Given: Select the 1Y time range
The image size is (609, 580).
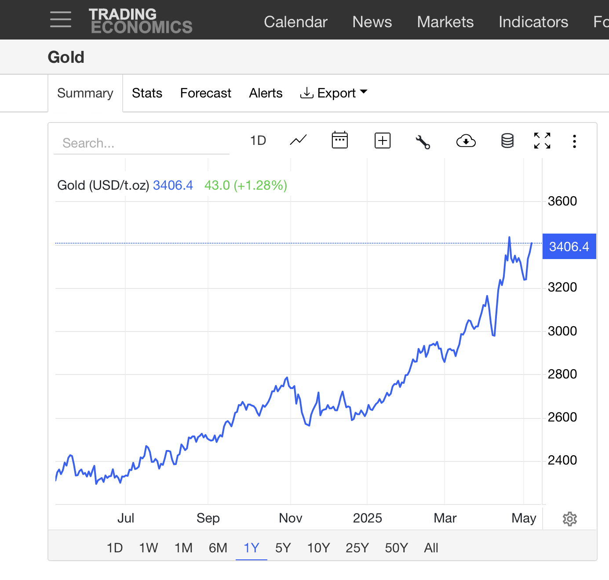Looking at the screenshot, I should pyautogui.click(x=252, y=548).
